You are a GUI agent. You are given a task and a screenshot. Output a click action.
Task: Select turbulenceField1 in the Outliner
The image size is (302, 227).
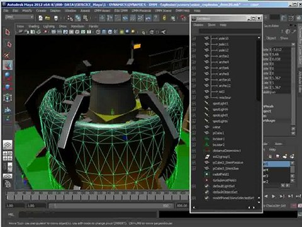[225, 180]
